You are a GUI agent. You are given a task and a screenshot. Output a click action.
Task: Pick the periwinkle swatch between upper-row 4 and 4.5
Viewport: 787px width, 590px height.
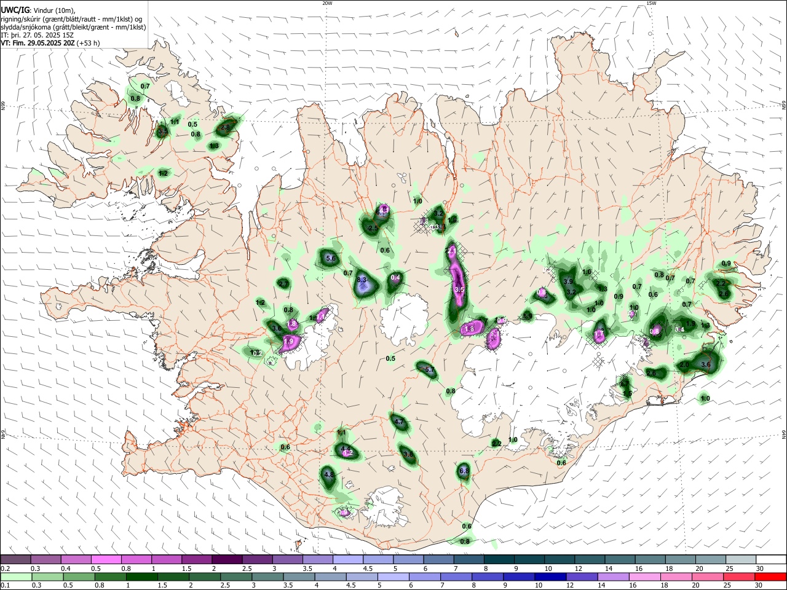tap(348, 559)
